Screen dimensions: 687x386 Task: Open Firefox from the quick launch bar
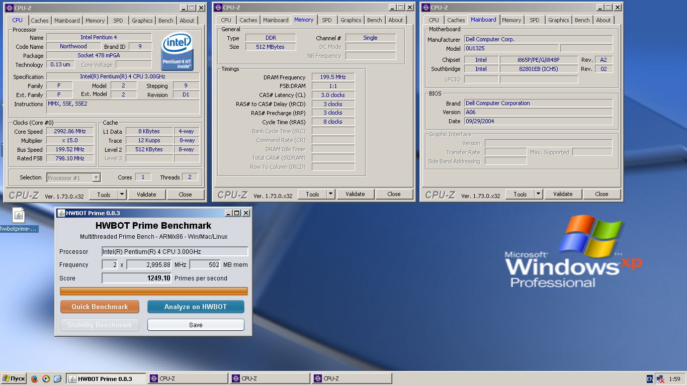click(34, 378)
